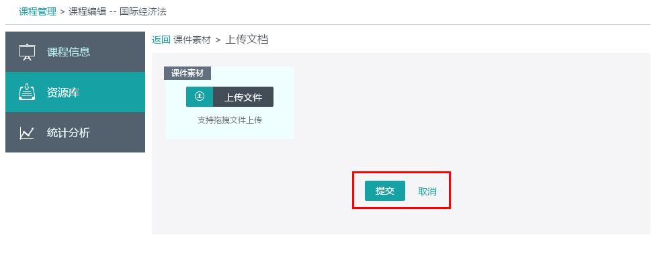672x264 pixels.
Task: Select the 资源库 sidebar label
Action: point(63,93)
